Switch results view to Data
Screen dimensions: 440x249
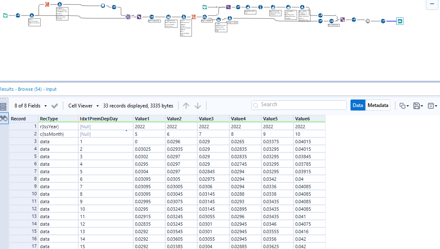coord(358,105)
